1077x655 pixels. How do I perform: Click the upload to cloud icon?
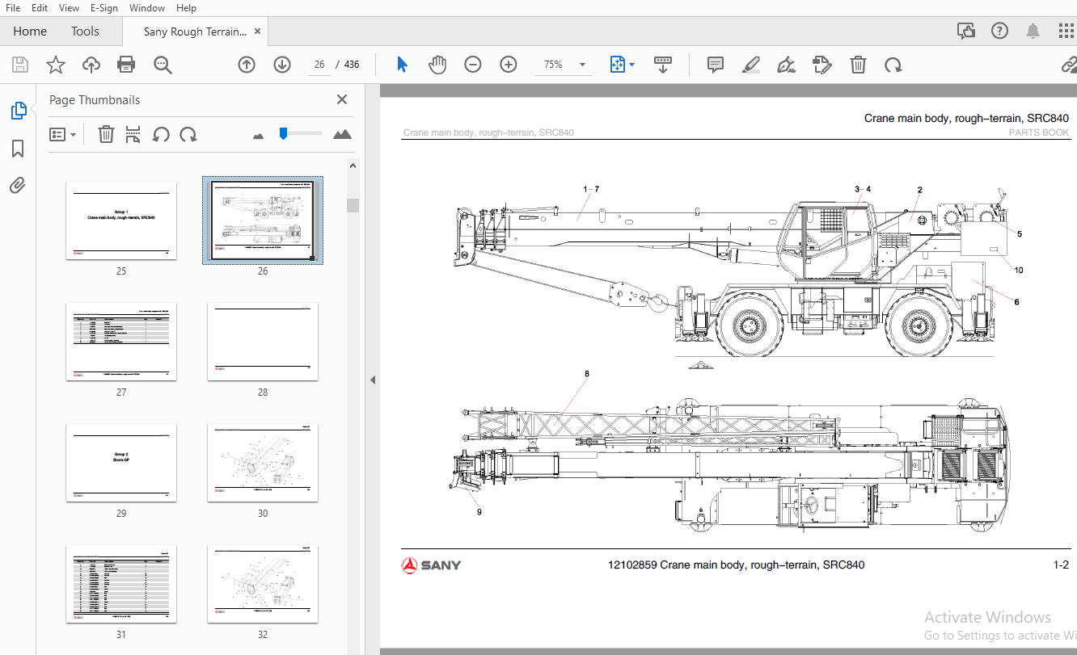tap(91, 65)
